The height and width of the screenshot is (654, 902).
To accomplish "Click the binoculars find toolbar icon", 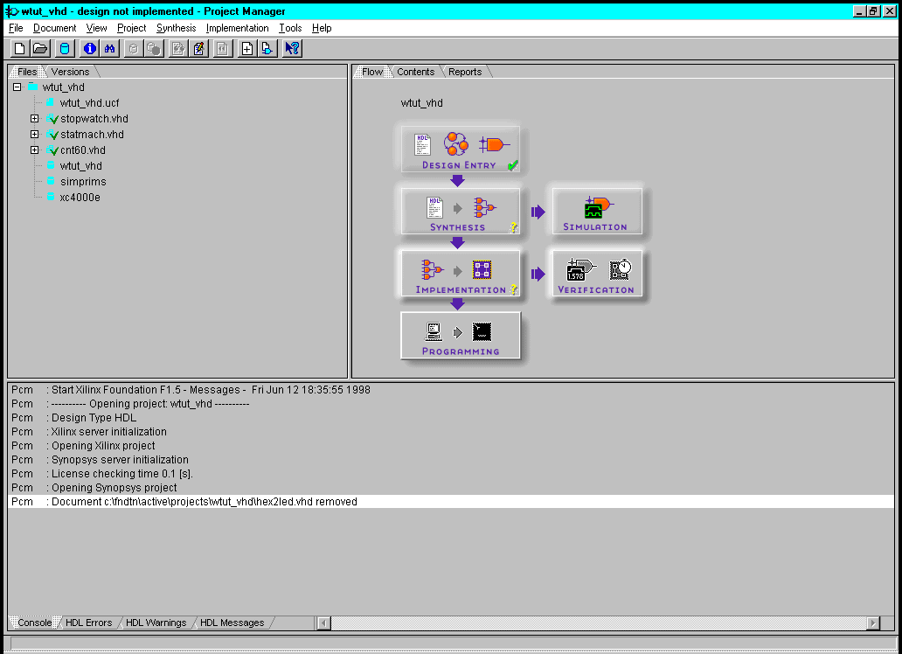I will click(109, 48).
